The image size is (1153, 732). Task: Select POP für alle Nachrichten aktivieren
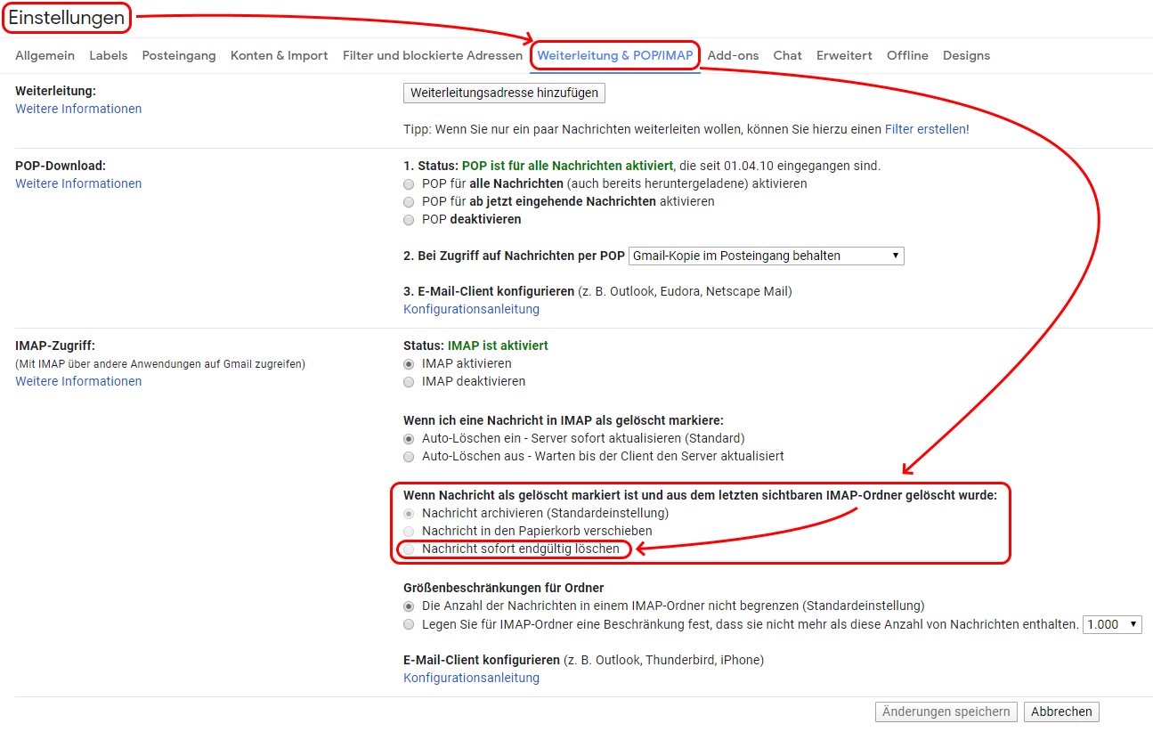(409, 183)
